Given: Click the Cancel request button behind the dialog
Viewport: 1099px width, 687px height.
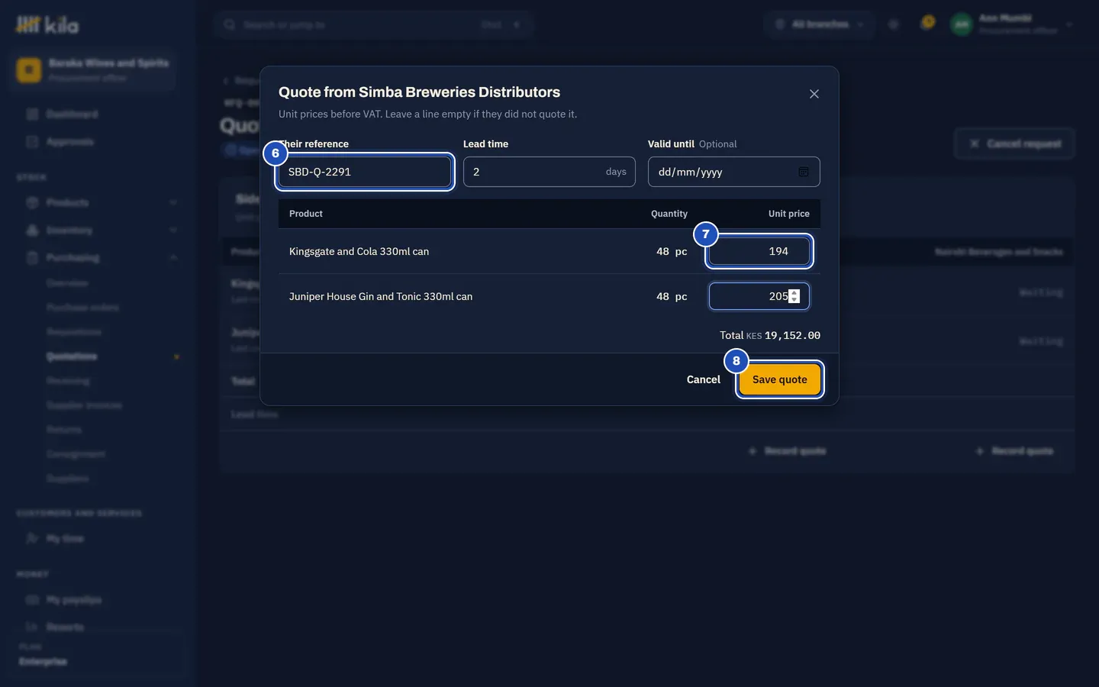Looking at the screenshot, I should 1015,144.
